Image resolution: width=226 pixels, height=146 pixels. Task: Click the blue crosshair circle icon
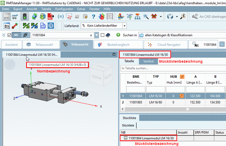(x=51, y=26)
